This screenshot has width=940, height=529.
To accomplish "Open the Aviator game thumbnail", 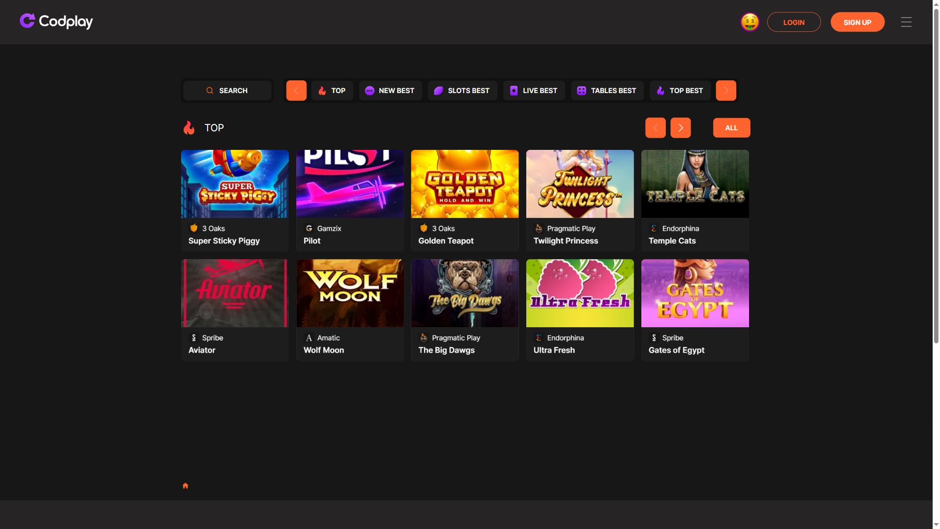I will point(235,293).
